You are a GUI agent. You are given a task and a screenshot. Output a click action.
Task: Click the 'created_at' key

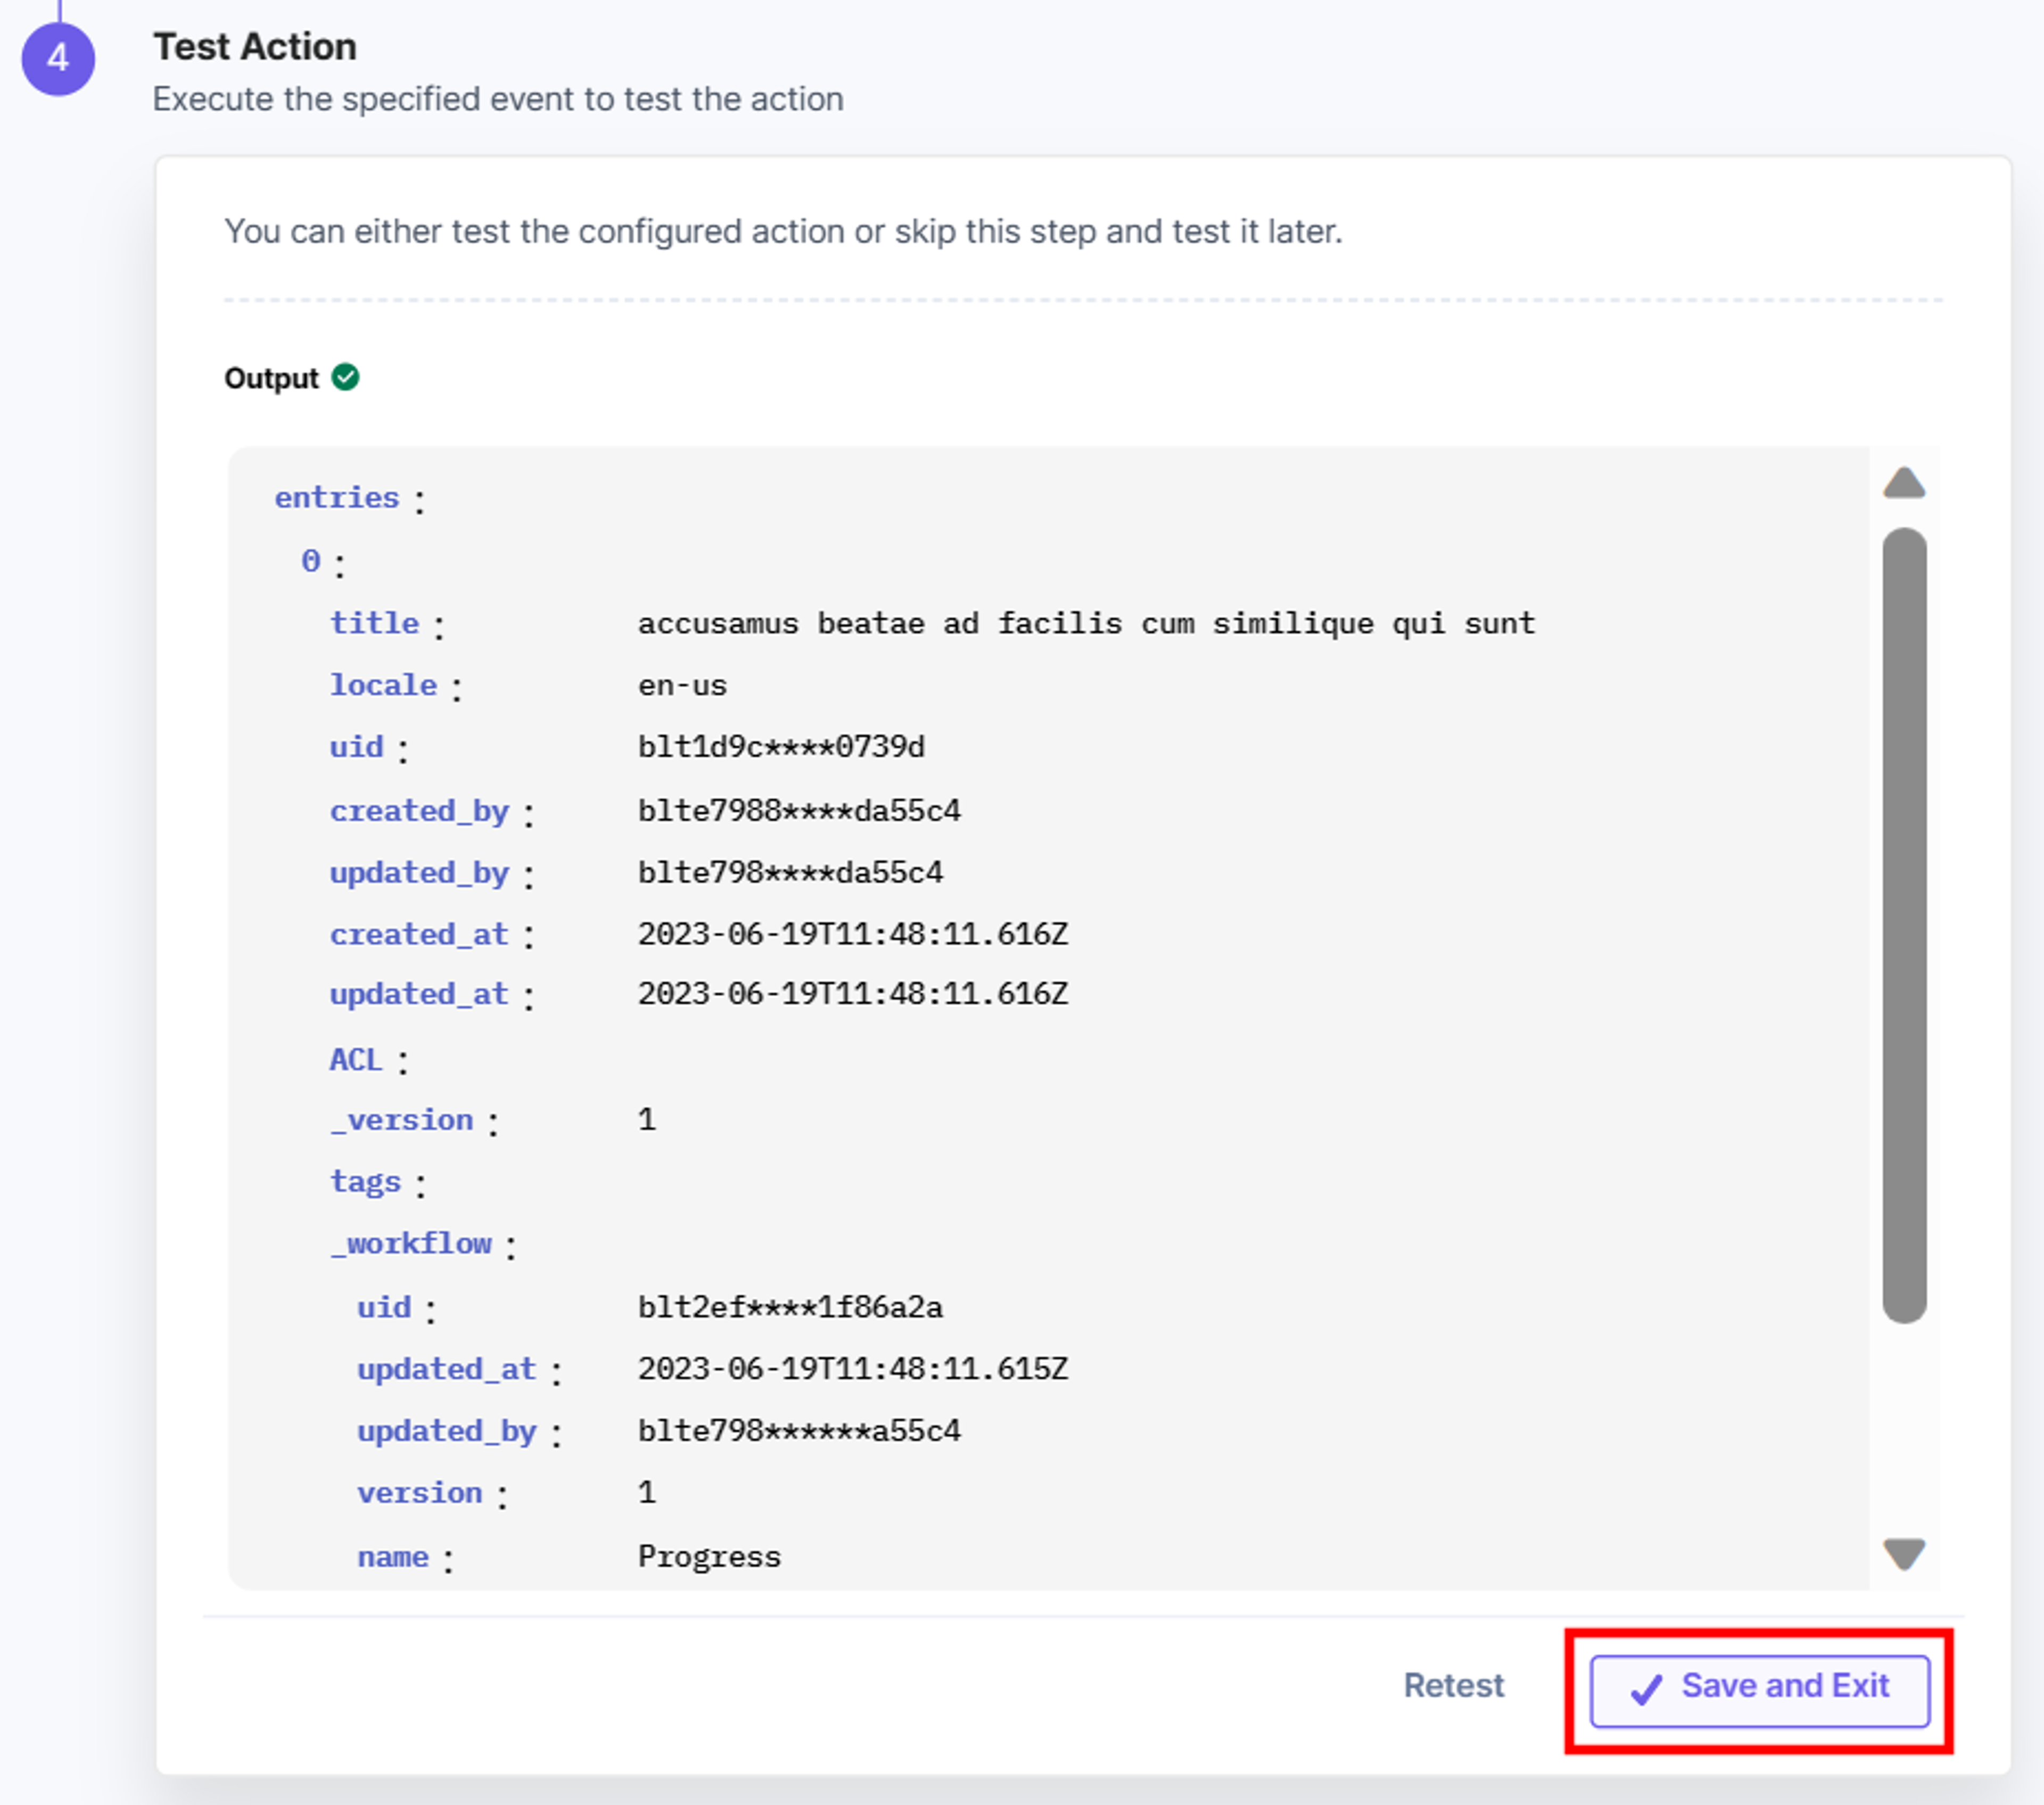pos(419,934)
